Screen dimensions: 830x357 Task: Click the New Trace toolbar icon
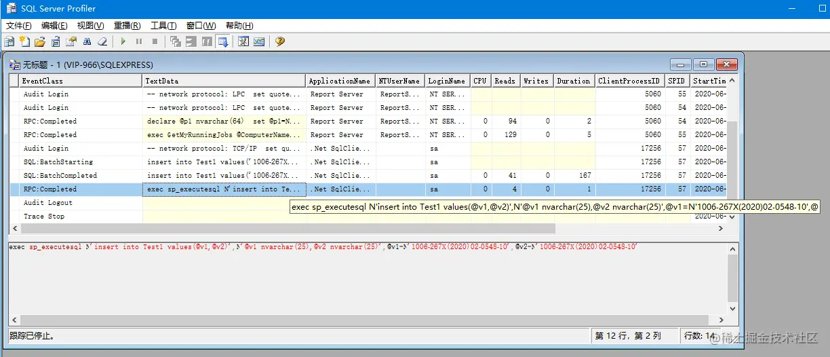pyautogui.click(x=9, y=41)
